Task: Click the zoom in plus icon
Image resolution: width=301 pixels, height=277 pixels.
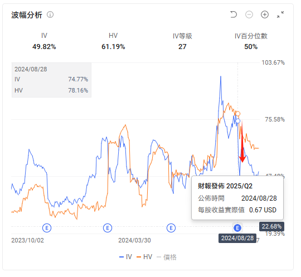Action: (265, 14)
